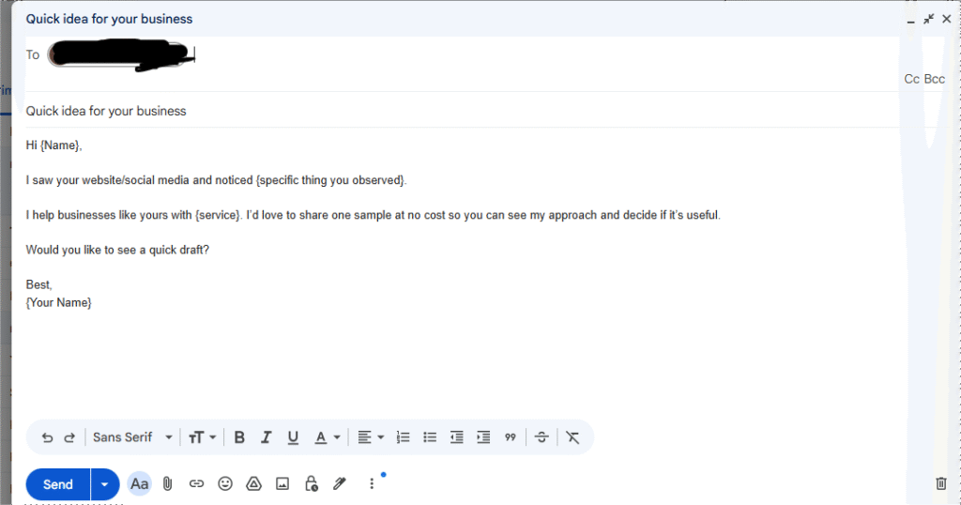Click Cc to add carbon copy recipients
Image resolution: width=961 pixels, height=505 pixels.
911,79
